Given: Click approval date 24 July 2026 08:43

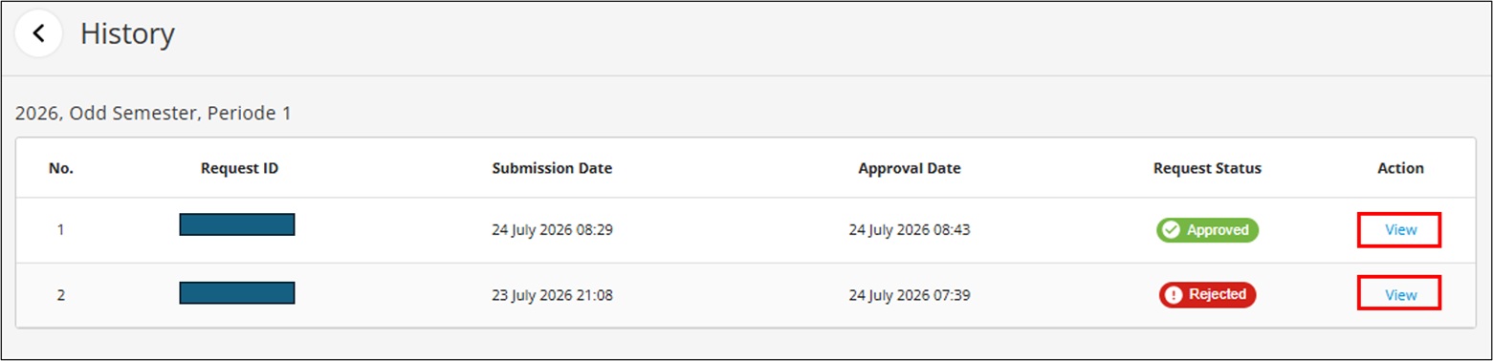Looking at the screenshot, I should (x=910, y=230).
